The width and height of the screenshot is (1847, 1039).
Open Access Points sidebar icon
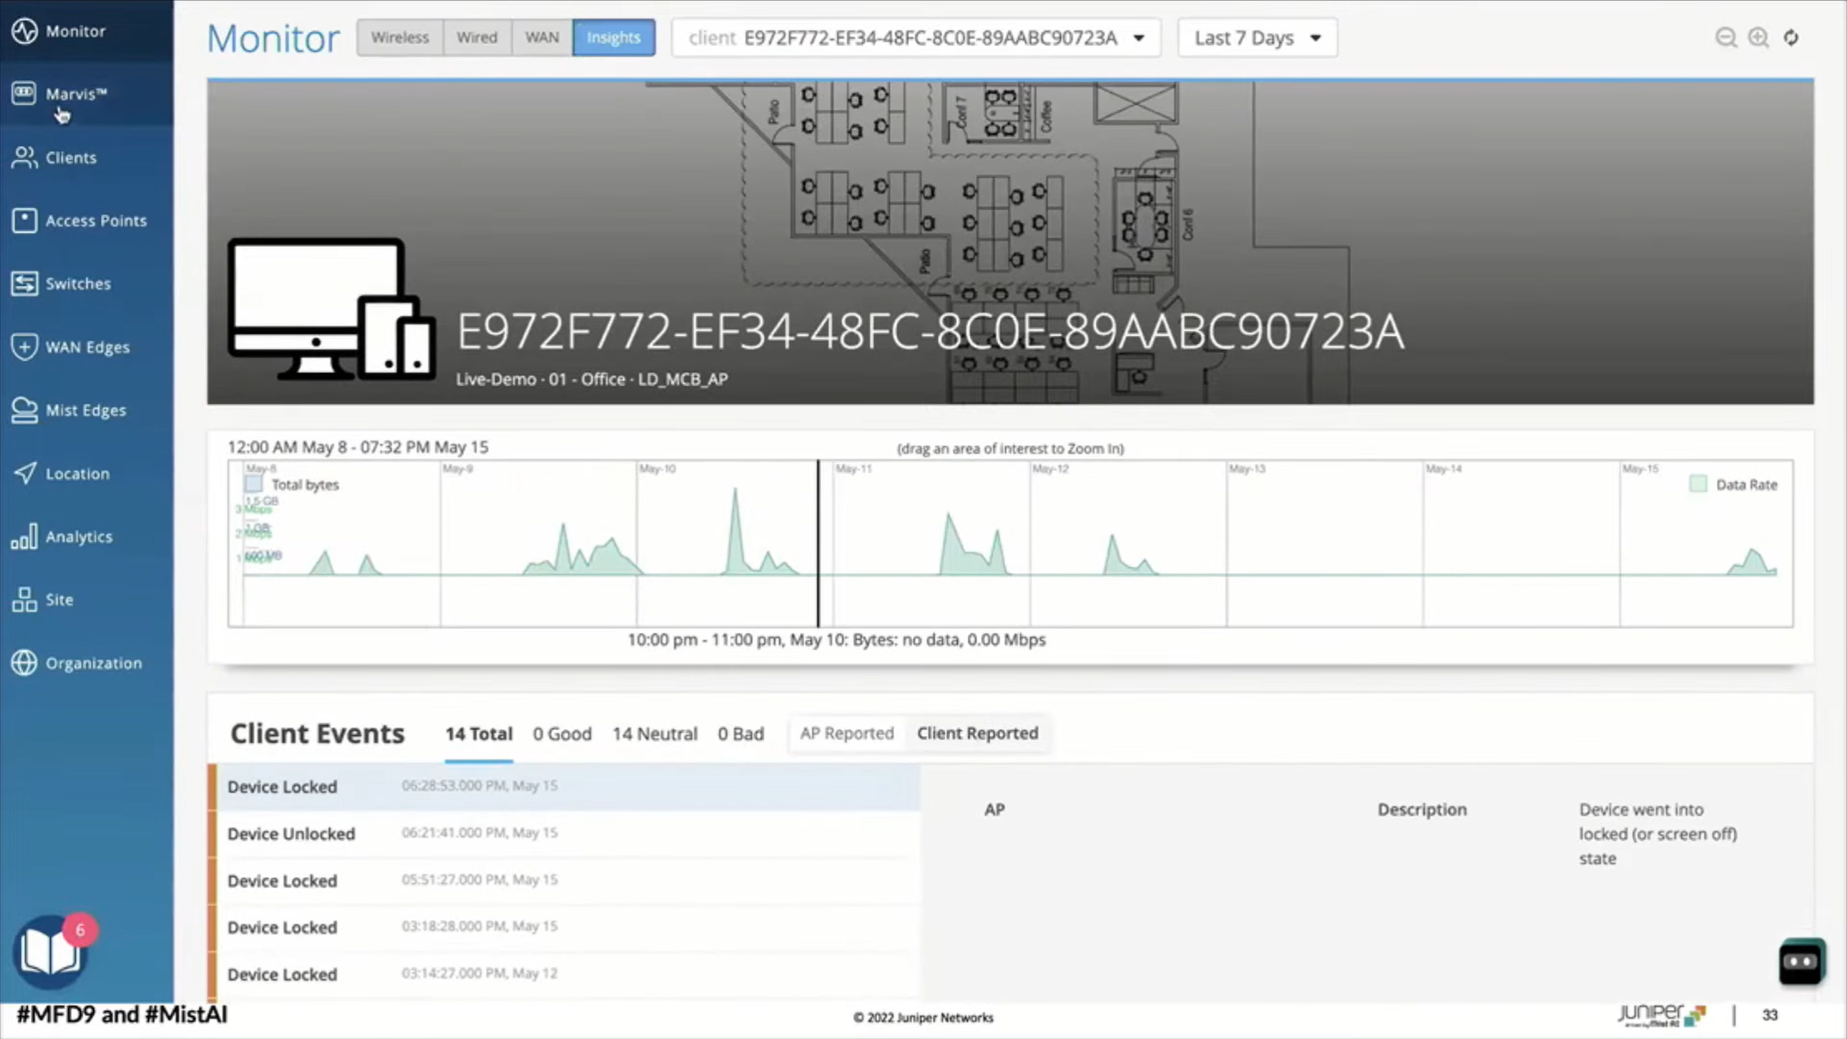[x=24, y=220]
